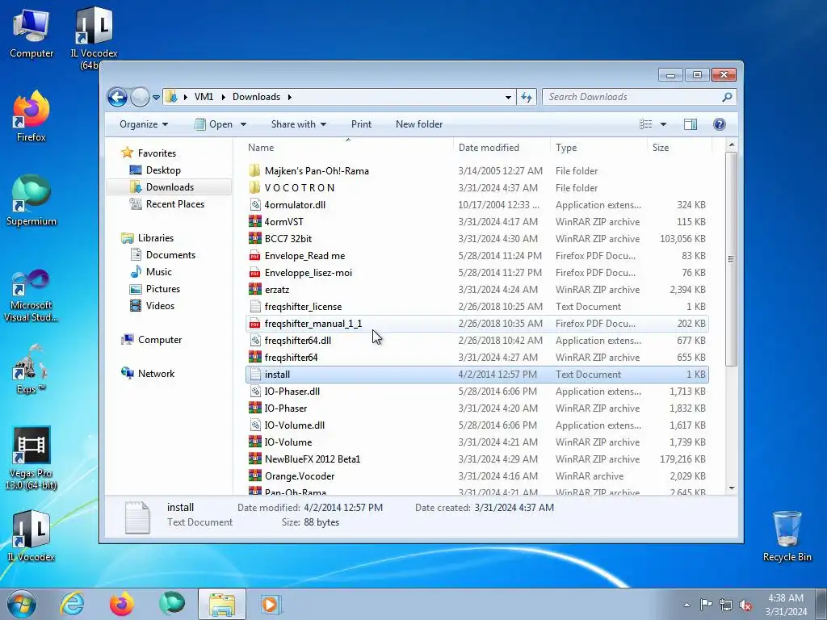
Task: Click the VM1 breadcrumb segment
Action: coord(204,97)
